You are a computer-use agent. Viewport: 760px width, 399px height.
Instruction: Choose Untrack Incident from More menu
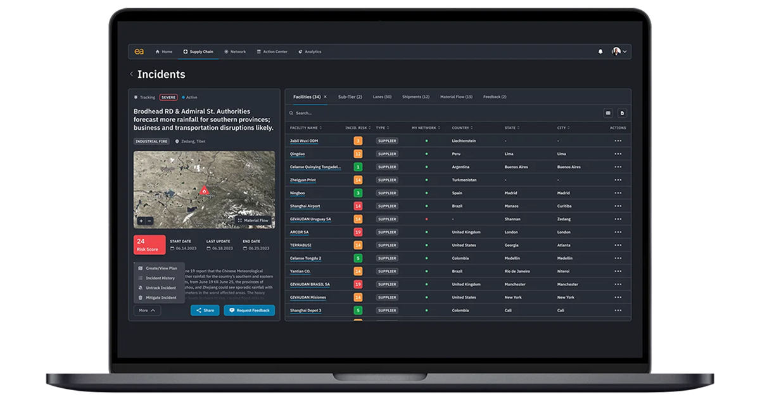(x=159, y=288)
